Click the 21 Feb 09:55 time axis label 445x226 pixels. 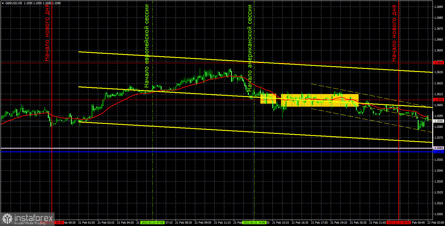coord(202,222)
